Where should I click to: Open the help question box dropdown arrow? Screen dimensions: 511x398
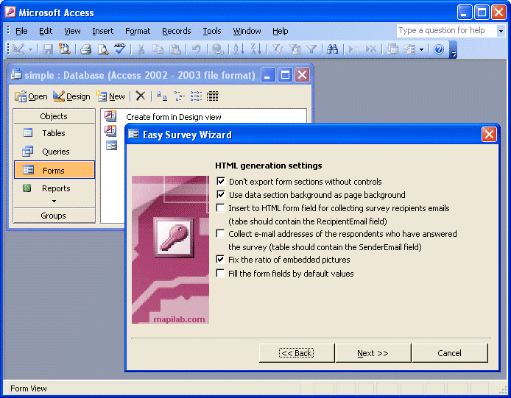(x=501, y=31)
